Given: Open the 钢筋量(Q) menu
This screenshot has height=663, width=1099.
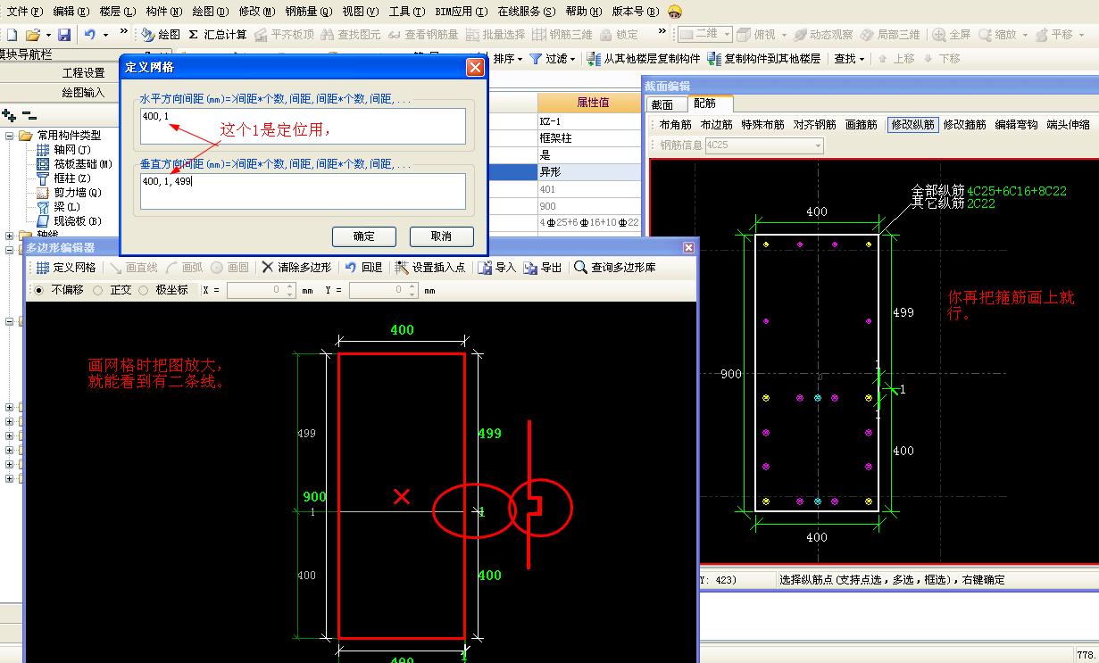Looking at the screenshot, I should [x=309, y=12].
